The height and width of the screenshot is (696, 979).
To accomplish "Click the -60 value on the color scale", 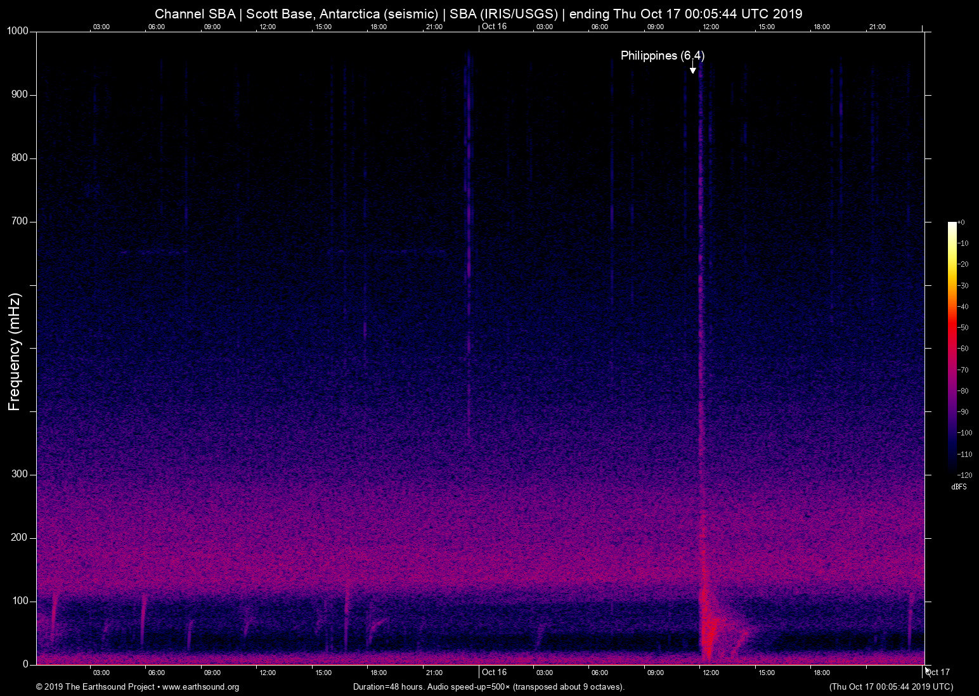I will point(963,349).
